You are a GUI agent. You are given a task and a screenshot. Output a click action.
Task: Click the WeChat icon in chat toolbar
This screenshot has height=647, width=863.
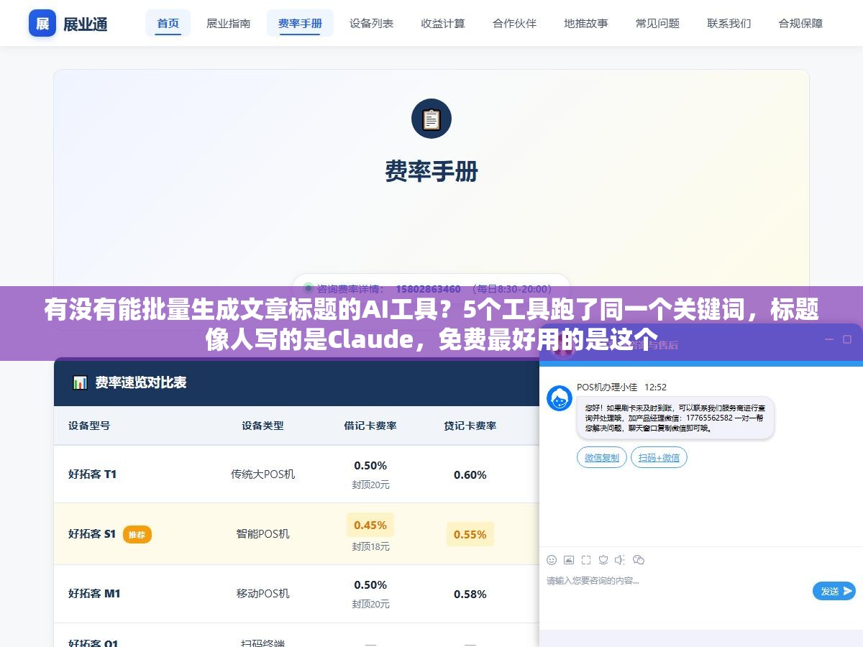pos(638,559)
